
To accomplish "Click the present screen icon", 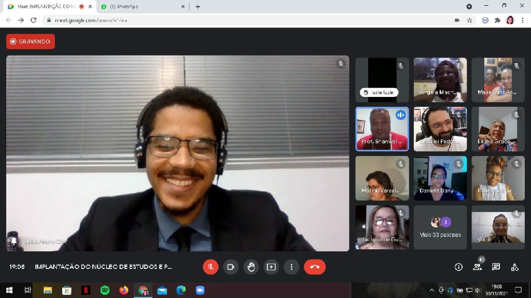I will tap(271, 267).
